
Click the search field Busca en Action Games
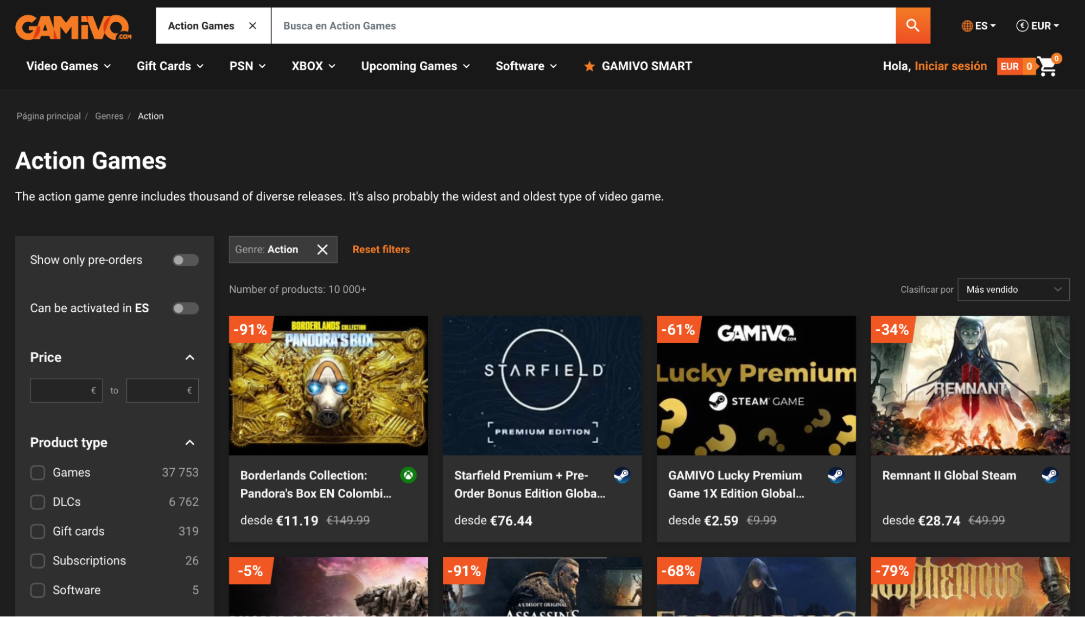click(x=583, y=26)
